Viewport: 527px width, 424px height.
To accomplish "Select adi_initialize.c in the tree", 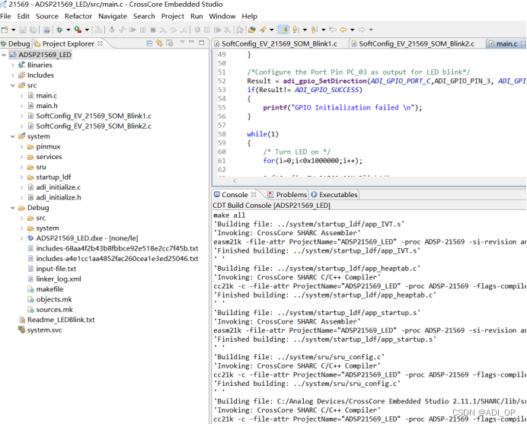I will (58, 187).
